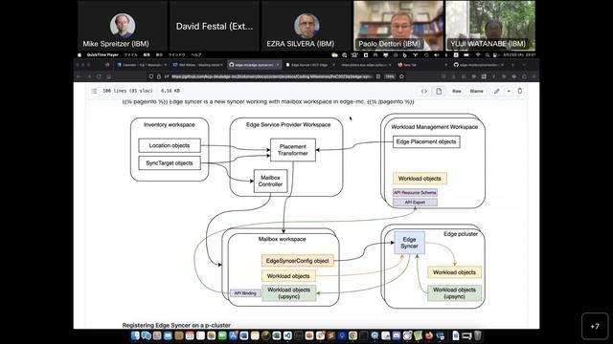The width and height of the screenshot is (613, 344).
Task: Open App Store from the dock
Action: (233, 335)
